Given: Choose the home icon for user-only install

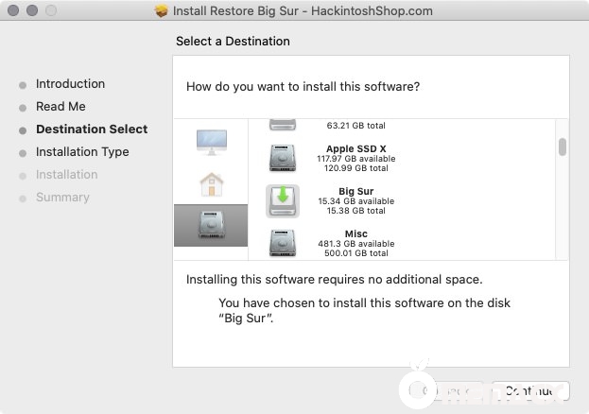Looking at the screenshot, I should [211, 183].
